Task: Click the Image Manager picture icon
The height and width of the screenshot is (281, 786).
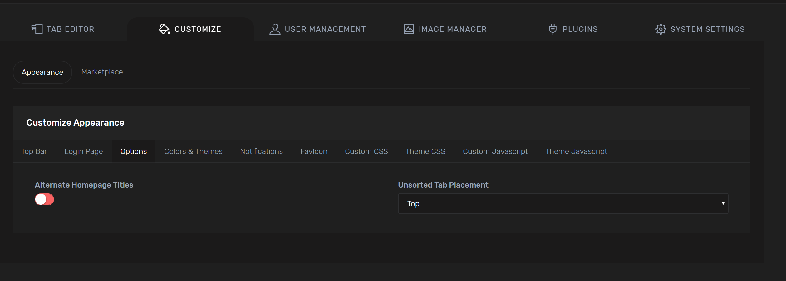Action: click(x=409, y=29)
